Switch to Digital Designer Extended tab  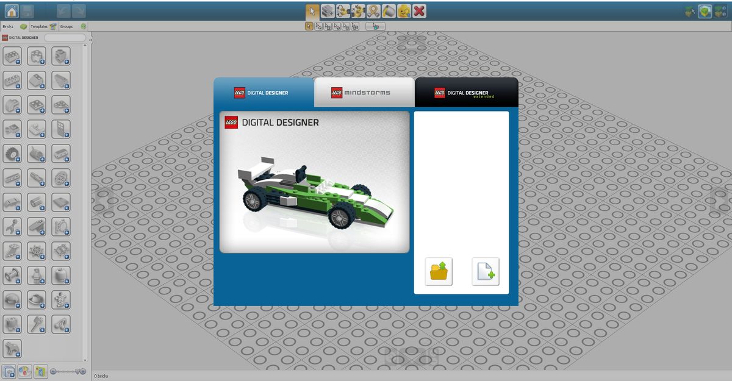click(x=466, y=93)
